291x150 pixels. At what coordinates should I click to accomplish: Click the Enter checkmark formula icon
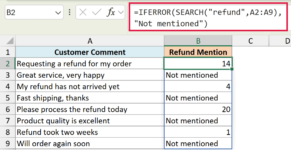pos(97,12)
